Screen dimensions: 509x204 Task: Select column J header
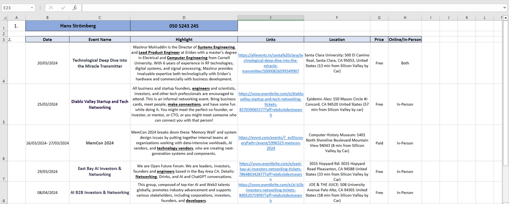[448, 18]
